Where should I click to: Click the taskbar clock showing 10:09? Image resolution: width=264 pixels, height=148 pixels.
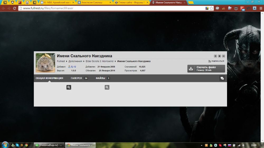click(x=253, y=145)
